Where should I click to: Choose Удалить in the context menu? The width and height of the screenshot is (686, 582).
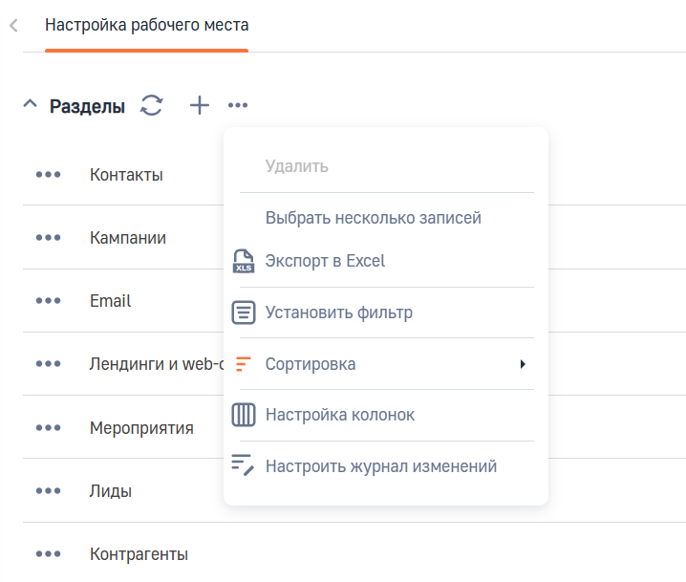[x=296, y=166]
